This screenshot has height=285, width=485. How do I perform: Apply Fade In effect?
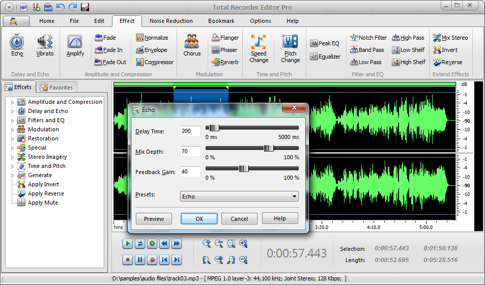(108, 50)
